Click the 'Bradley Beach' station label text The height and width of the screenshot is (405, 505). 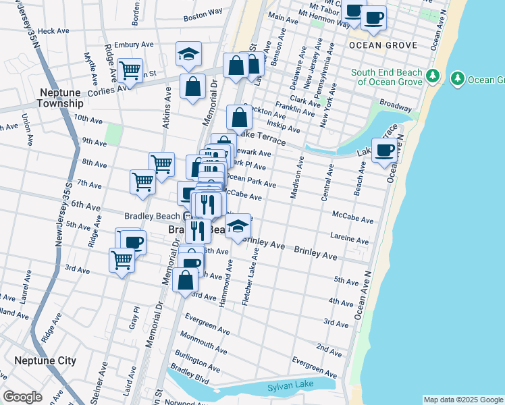pyautogui.click(x=152, y=216)
